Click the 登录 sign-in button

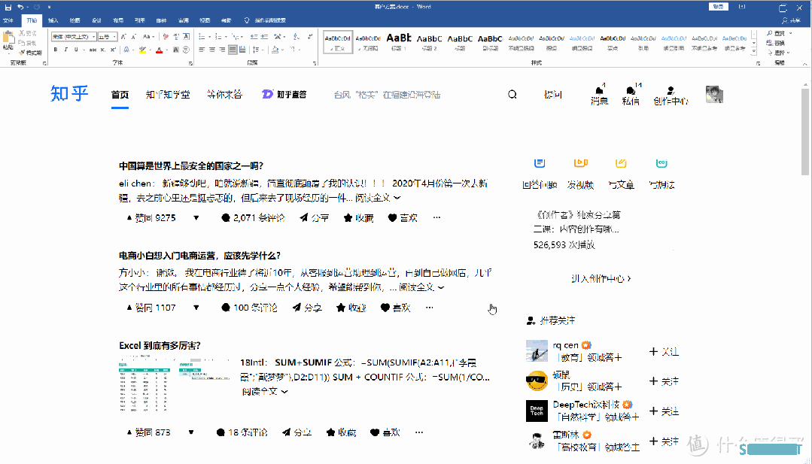[x=718, y=7]
